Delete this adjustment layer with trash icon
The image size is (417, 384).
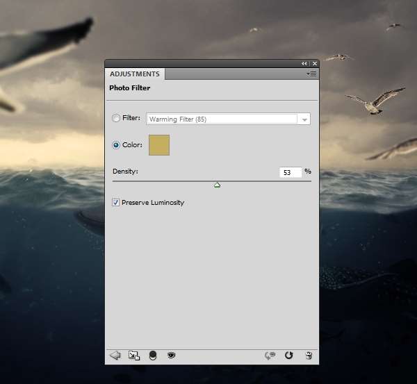pos(309,356)
